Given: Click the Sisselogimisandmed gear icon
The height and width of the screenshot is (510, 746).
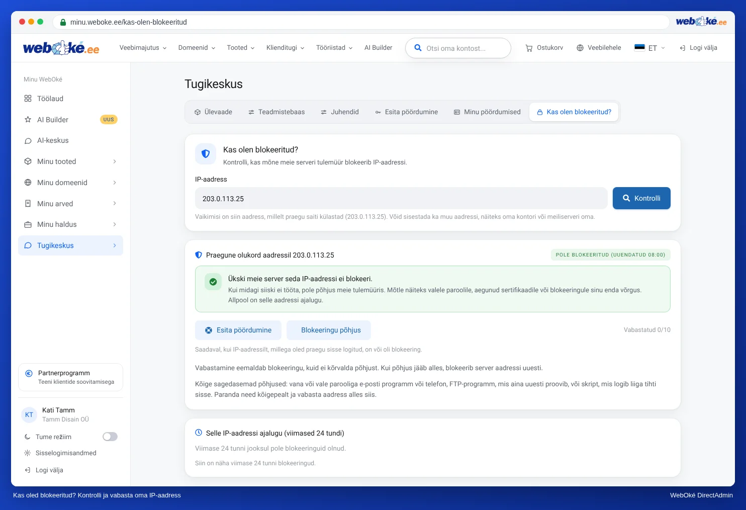Looking at the screenshot, I should (x=28, y=453).
